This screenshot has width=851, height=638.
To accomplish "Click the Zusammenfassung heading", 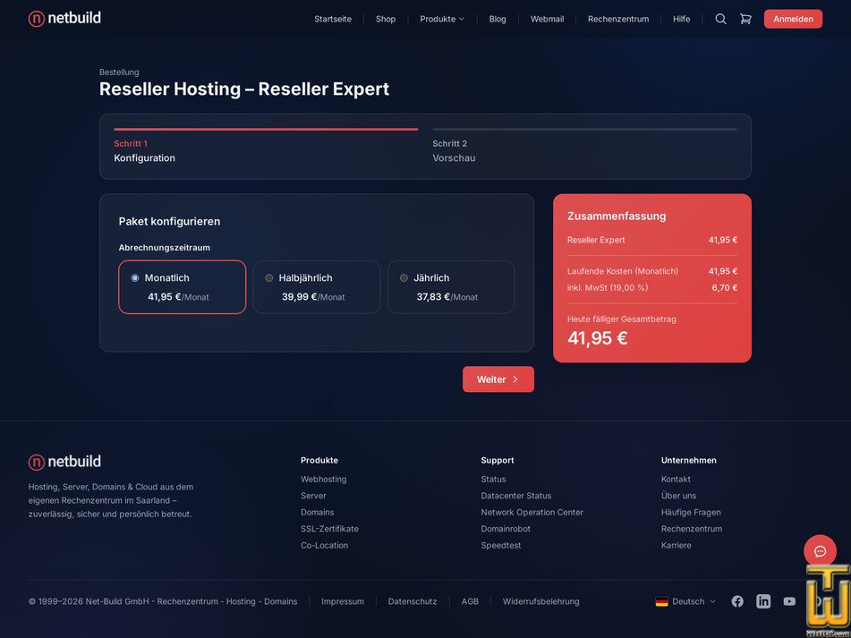I will click(x=617, y=216).
